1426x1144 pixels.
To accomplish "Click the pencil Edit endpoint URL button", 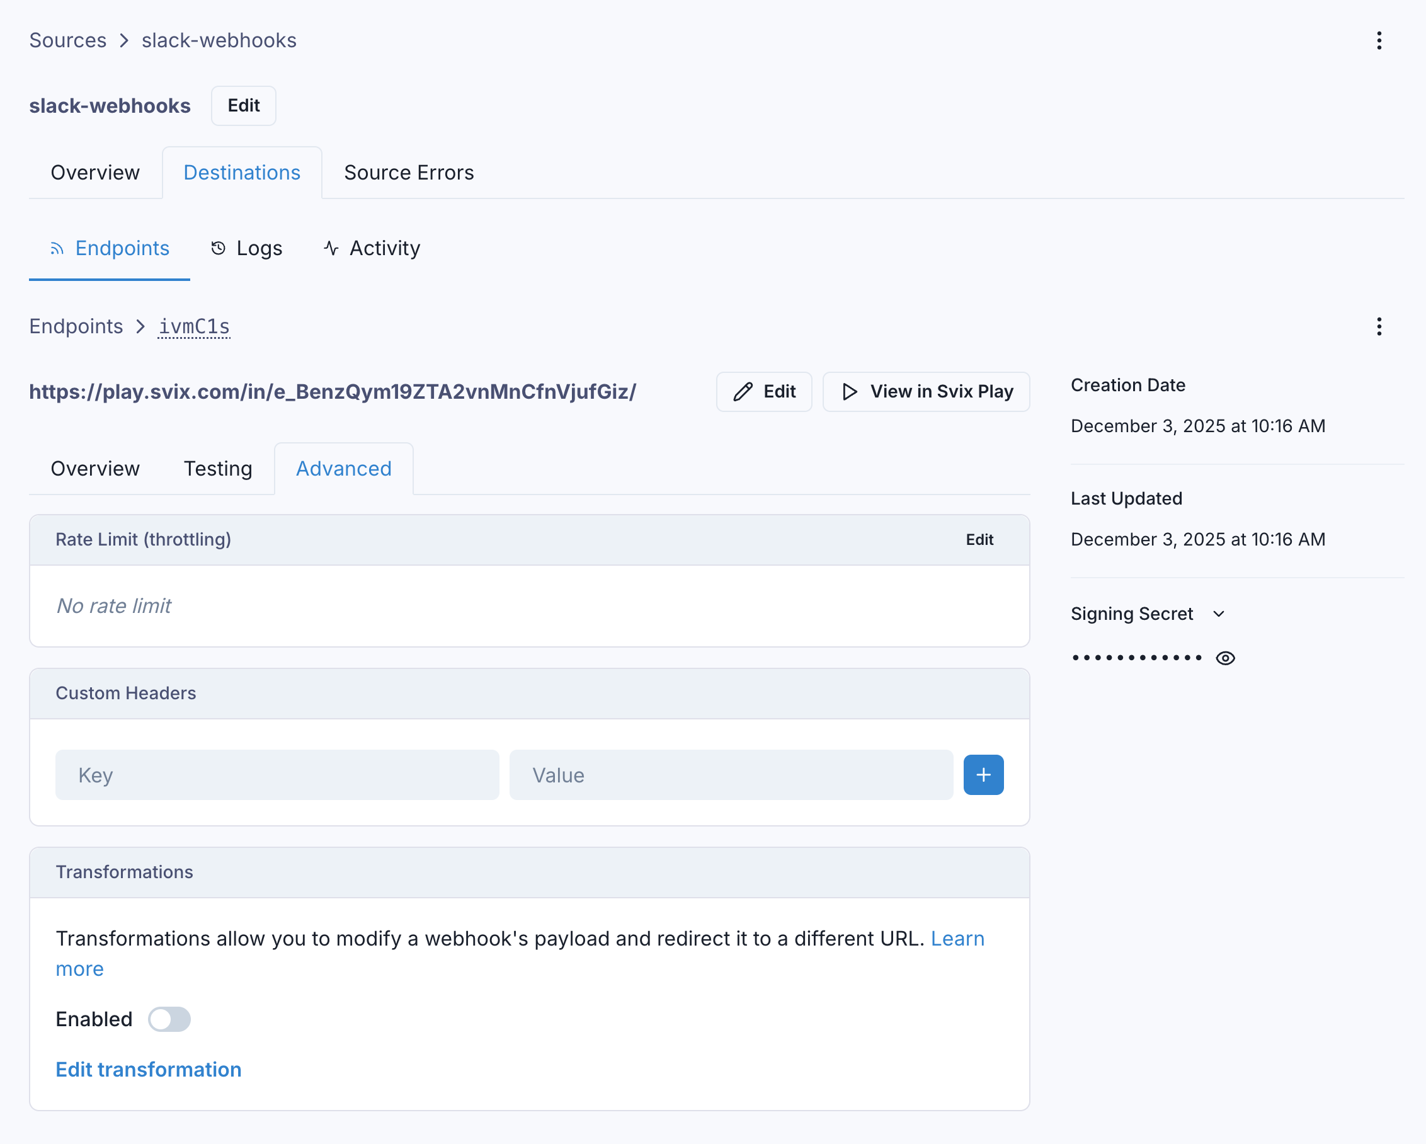I will coord(763,392).
